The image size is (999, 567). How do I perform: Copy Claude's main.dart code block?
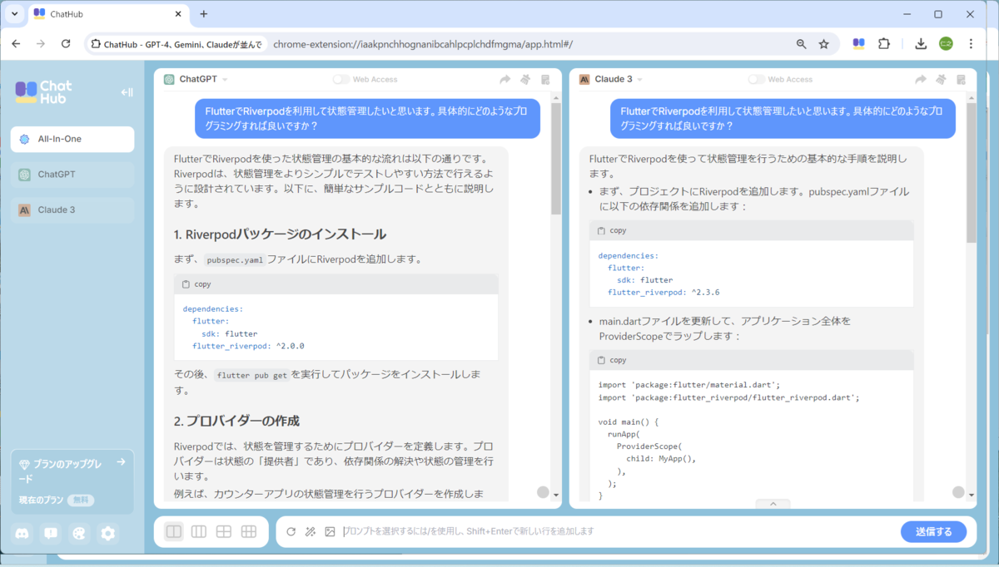pyautogui.click(x=612, y=360)
